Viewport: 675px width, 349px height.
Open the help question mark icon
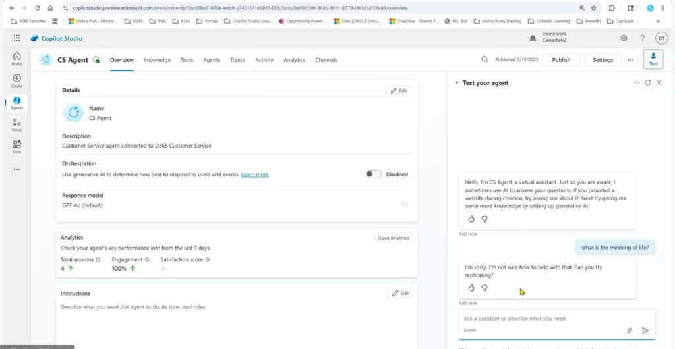point(642,38)
